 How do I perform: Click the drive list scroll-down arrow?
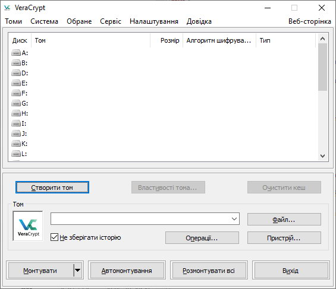click(322, 156)
